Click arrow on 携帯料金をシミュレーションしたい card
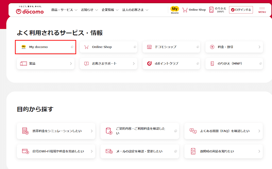 coord(91,131)
